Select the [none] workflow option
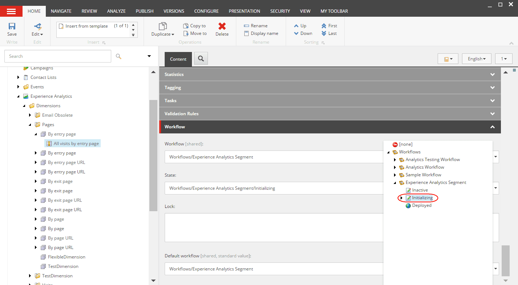 point(405,144)
